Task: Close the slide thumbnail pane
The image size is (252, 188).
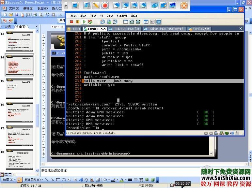Action: tap(37, 27)
